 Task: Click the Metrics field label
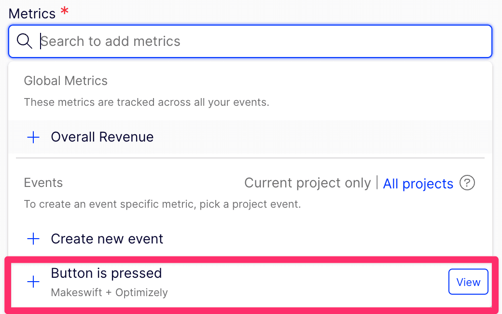[x=32, y=14]
